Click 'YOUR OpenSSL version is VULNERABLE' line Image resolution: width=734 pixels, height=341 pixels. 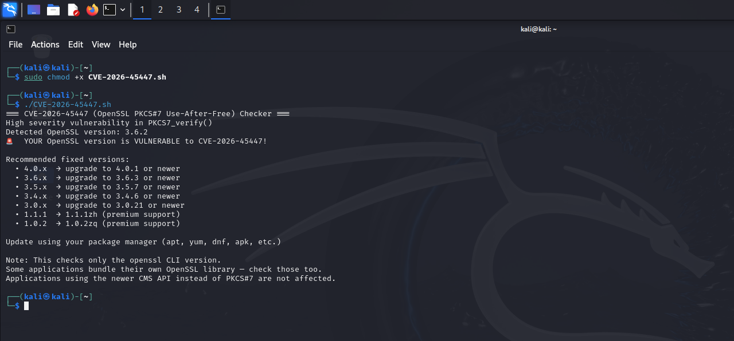(146, 141)
